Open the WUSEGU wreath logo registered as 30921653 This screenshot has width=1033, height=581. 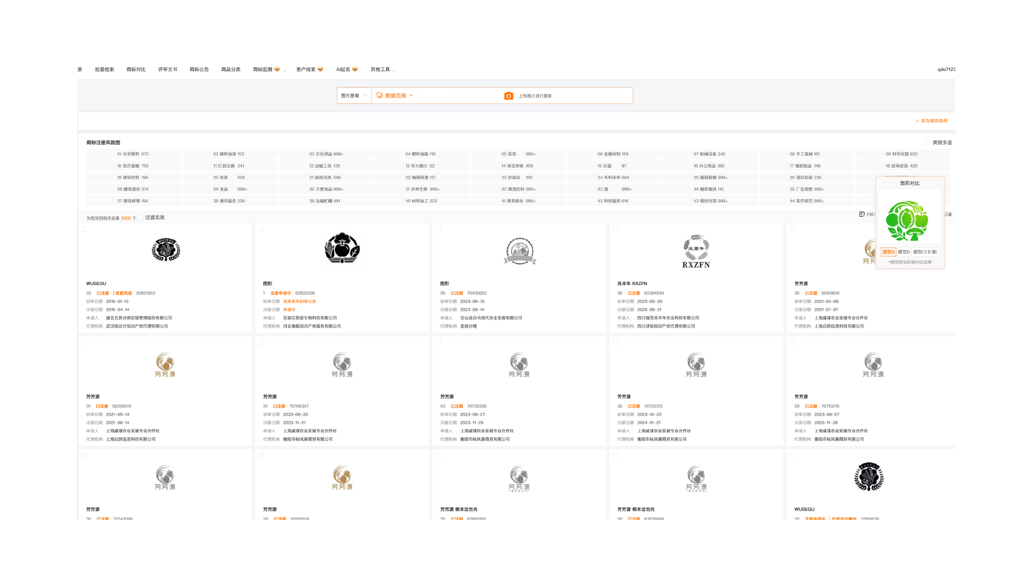pos(166,250)
